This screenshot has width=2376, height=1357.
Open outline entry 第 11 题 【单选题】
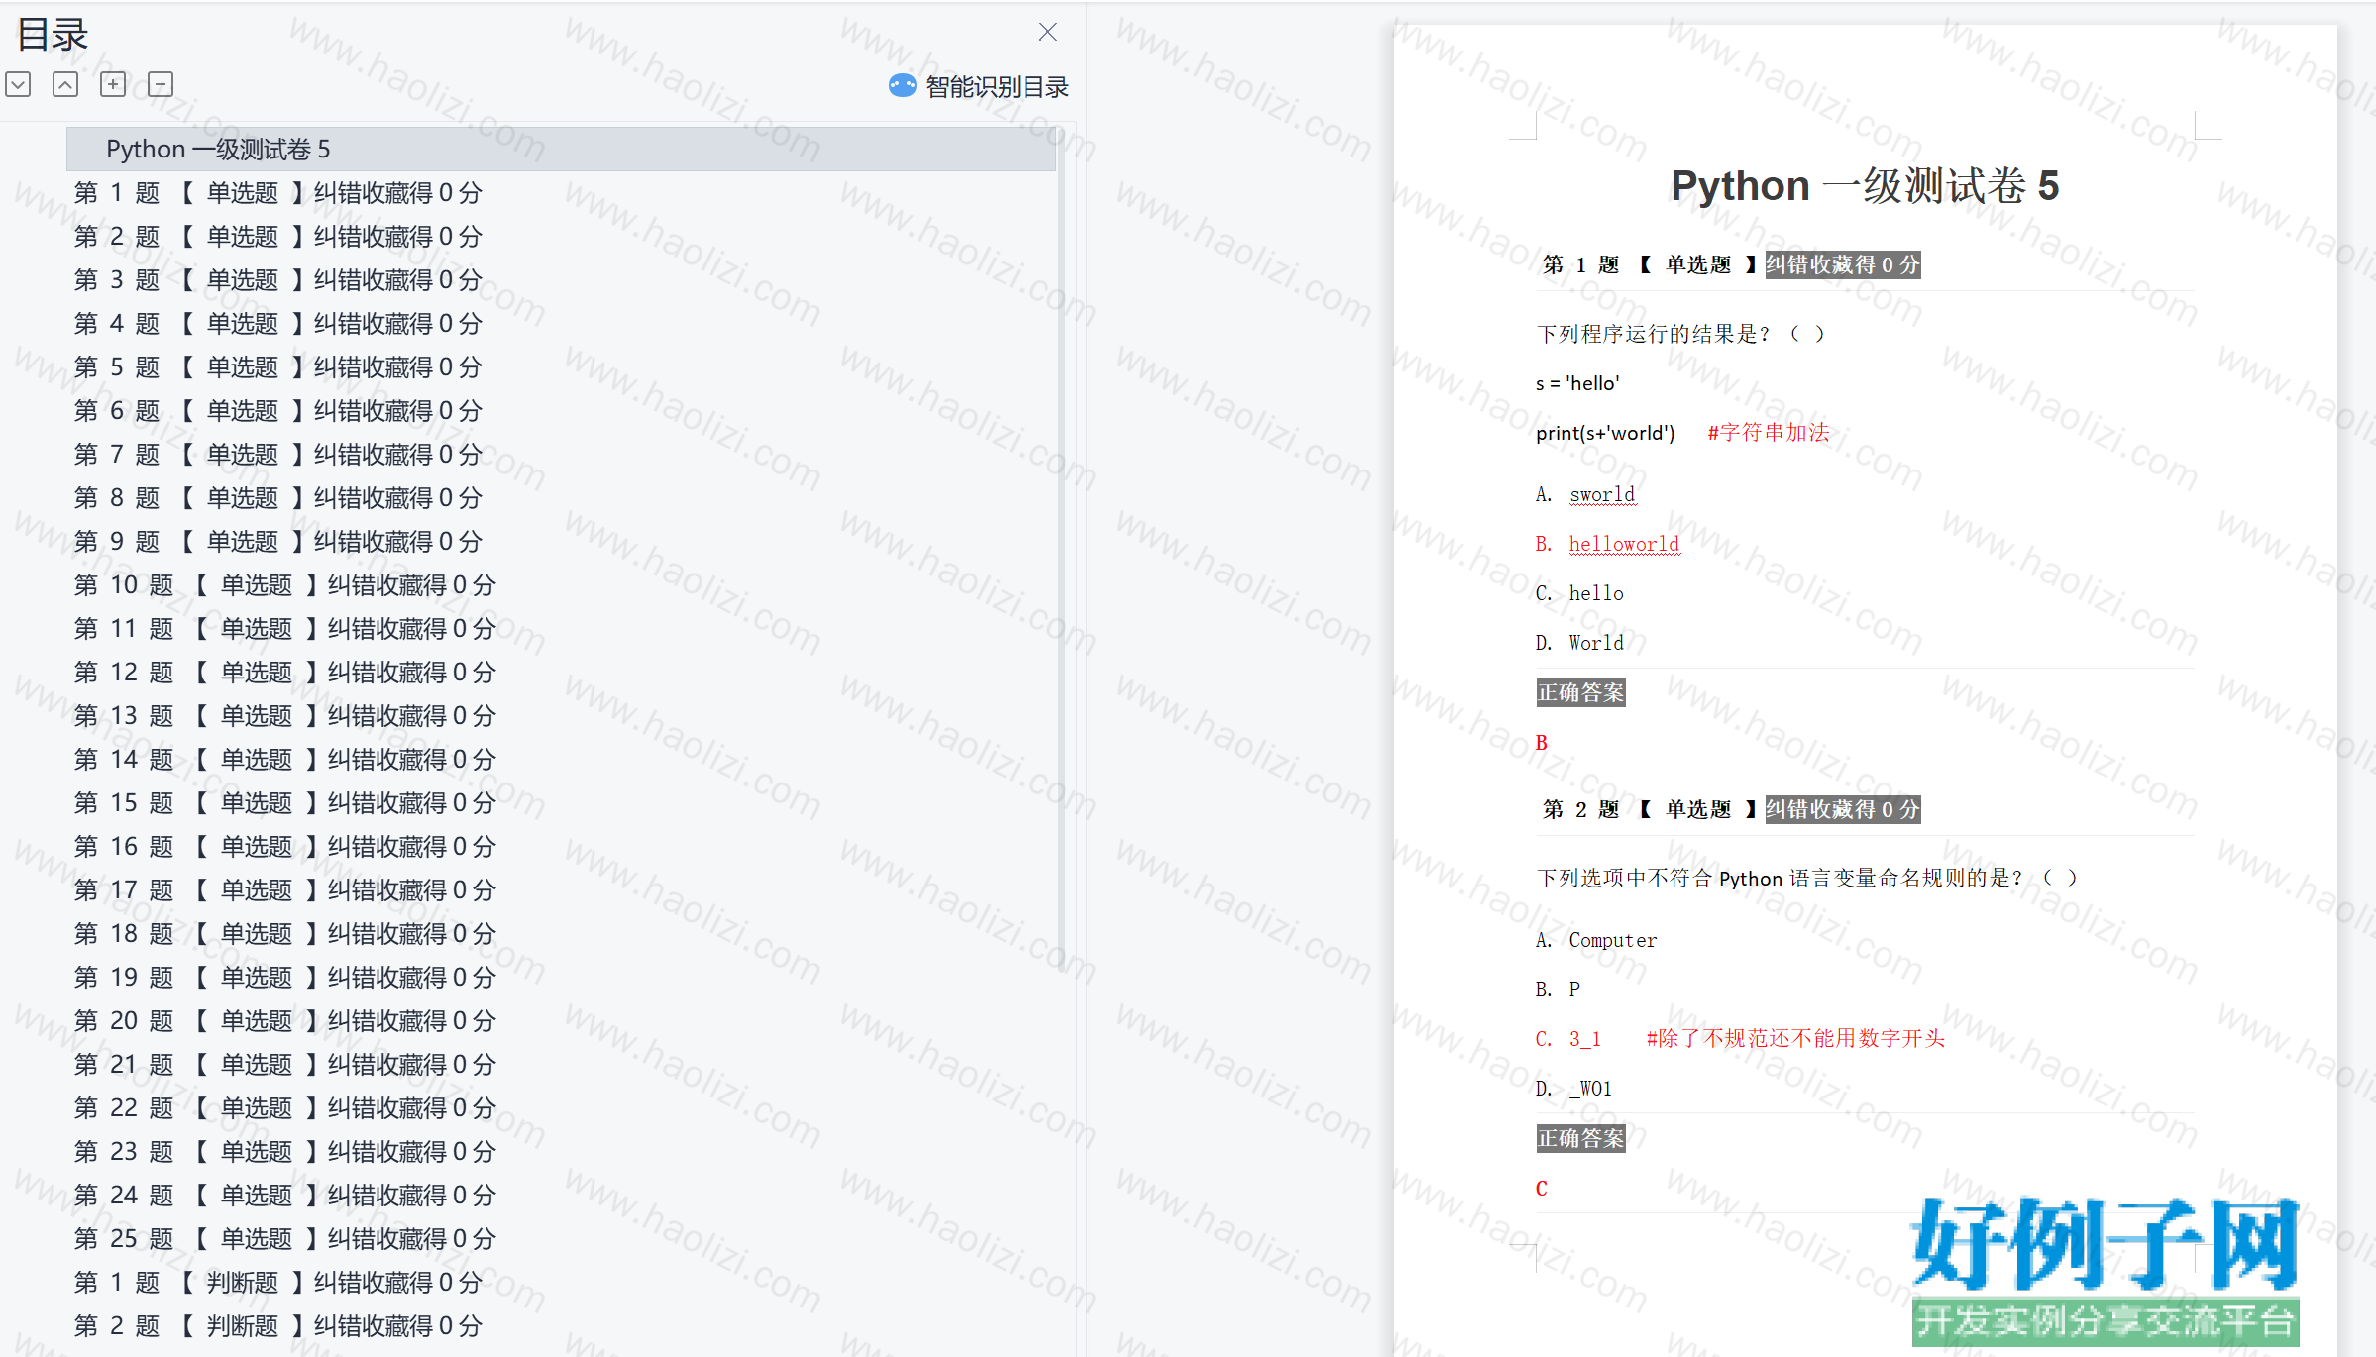click(x=285, y=629)
